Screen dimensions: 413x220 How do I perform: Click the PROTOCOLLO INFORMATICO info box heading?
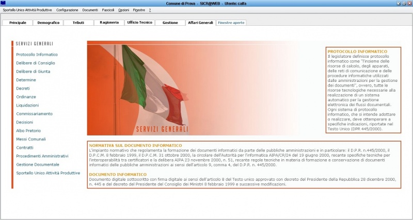[357, 52]
